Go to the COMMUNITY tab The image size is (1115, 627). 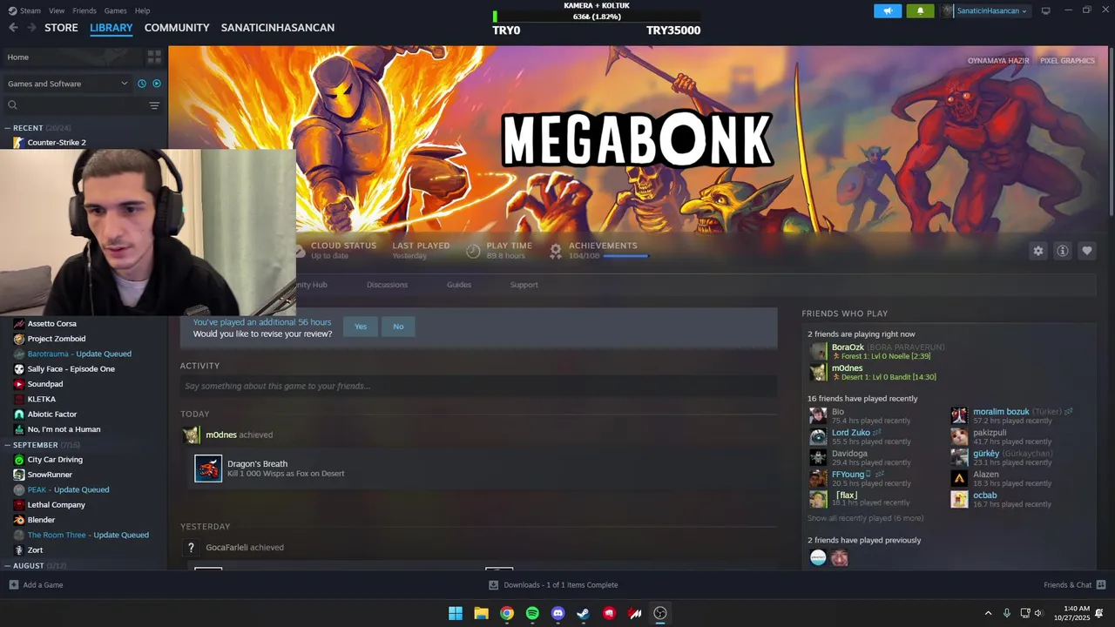pyautogui.click(x=177, y=28)
